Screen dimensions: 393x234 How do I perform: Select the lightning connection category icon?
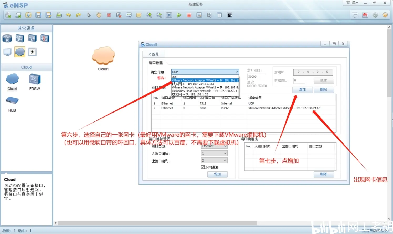[x=32, y=52]
